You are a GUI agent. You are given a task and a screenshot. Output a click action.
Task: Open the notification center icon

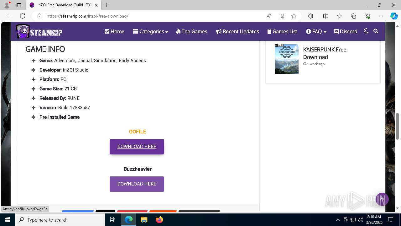tap(391, 220)
